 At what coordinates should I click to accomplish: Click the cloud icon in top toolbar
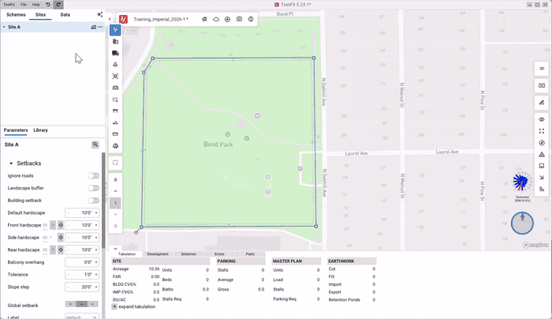coord(216,19)
